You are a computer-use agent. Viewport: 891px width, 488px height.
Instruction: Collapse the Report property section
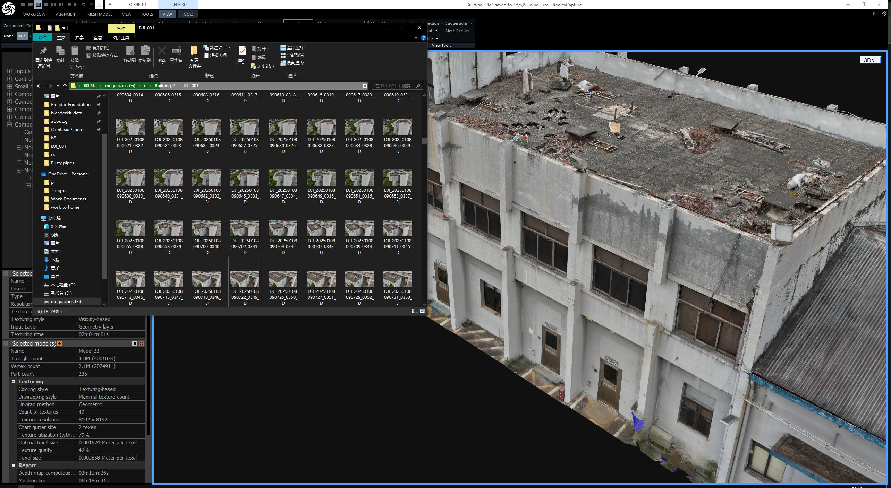14,465
